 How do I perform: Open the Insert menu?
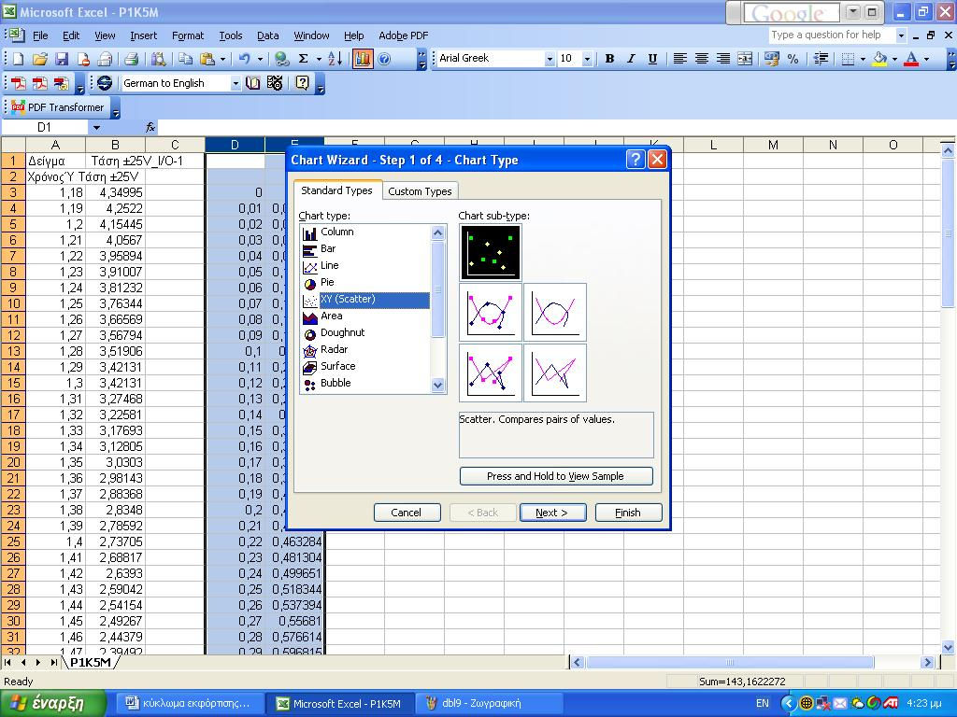(143, 35)
